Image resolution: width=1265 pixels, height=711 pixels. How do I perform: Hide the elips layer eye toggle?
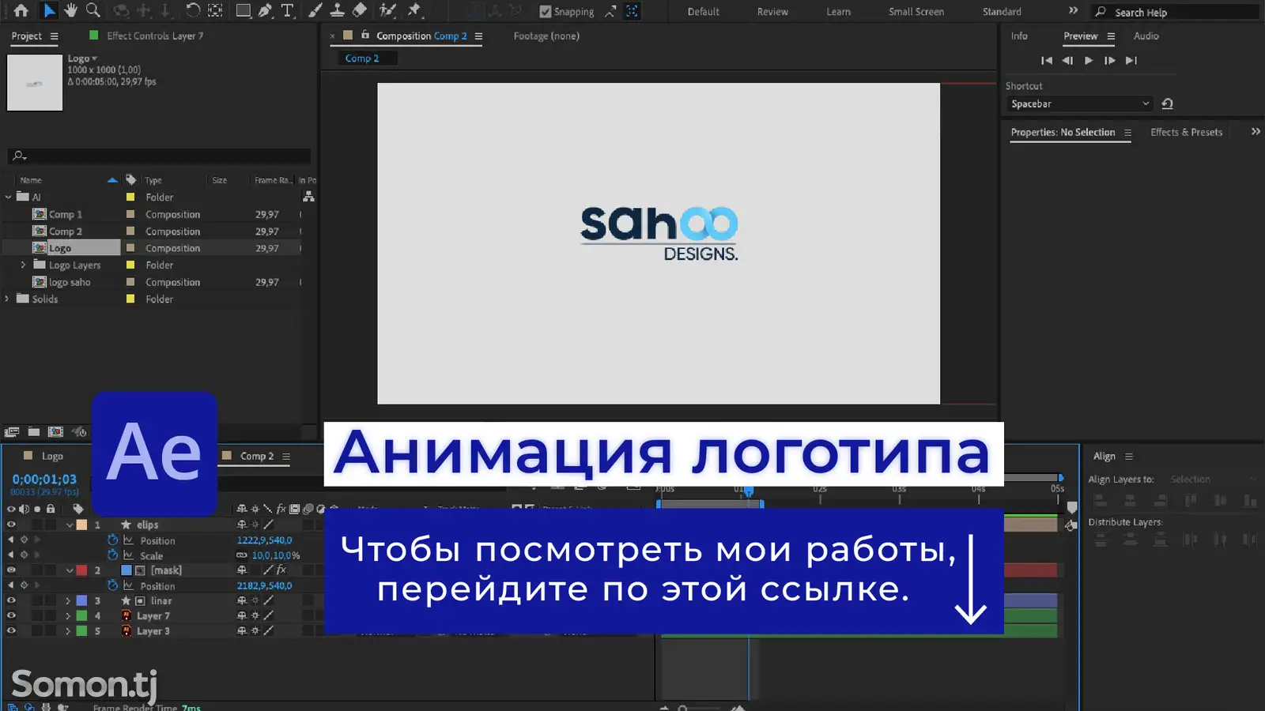[x=11, y=525]
